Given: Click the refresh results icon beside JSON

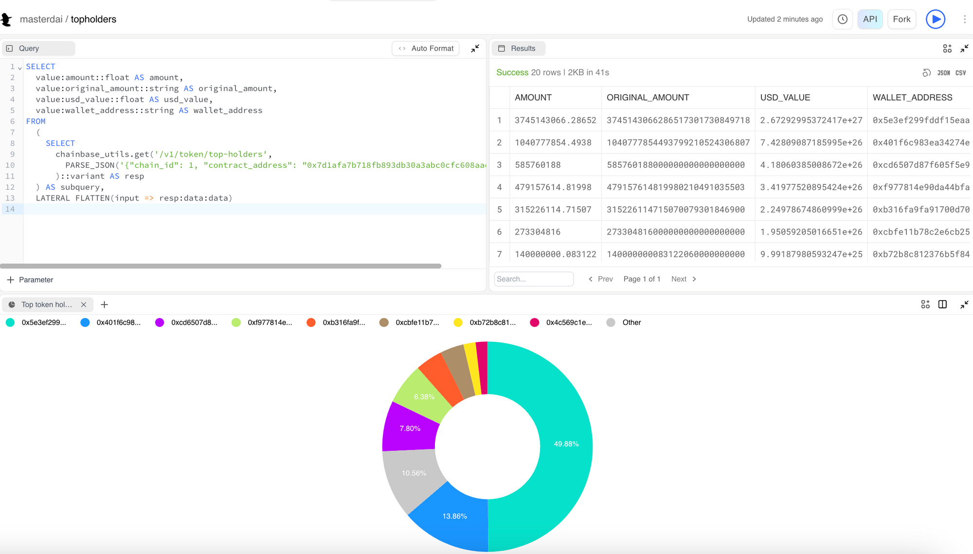Looking at the screenshot, I should click(926, 72).
